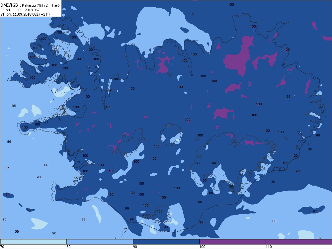Click the medium blue 80–90 legend segment
The width and height of the screenshot is (332, 249).
(100, 242)
